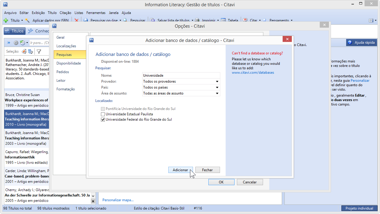This screenshot has height=214, width=380.
Task: Click the Tabela grid icon
Action: [x=223, y=21]
